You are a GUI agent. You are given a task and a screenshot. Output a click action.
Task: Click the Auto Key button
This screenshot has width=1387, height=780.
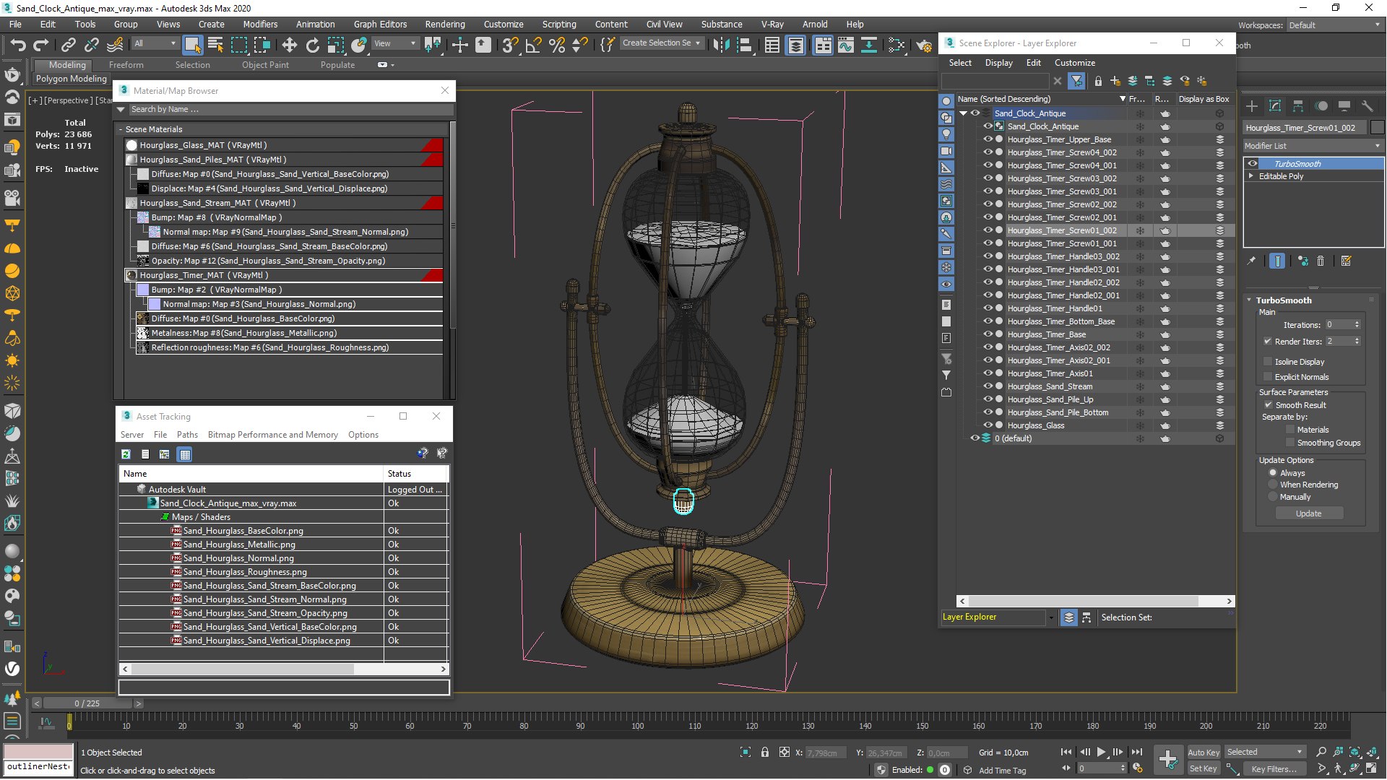tap(1203, 753)
